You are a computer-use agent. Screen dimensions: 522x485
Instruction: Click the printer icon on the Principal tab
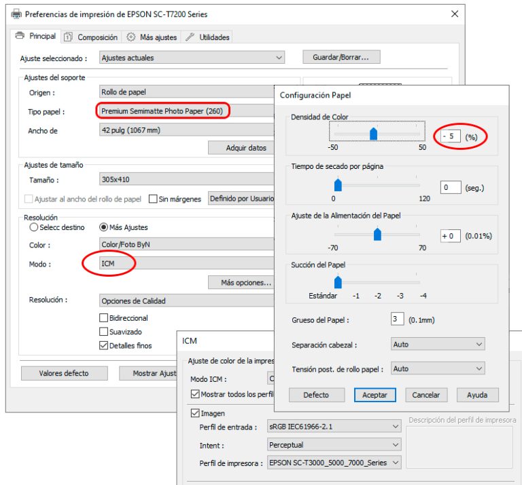click(20, 35)
